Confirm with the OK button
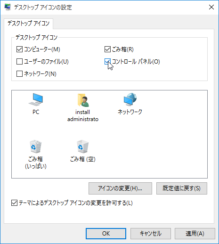Image resolution: width=219 pixels, height=244 pixels. click(x=106, y=234)
